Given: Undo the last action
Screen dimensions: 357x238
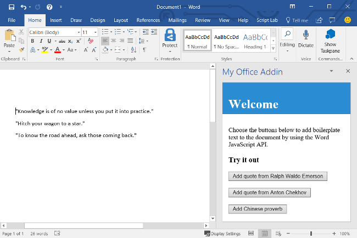Looking at the screenshot, I should click(x=24, y=7).
